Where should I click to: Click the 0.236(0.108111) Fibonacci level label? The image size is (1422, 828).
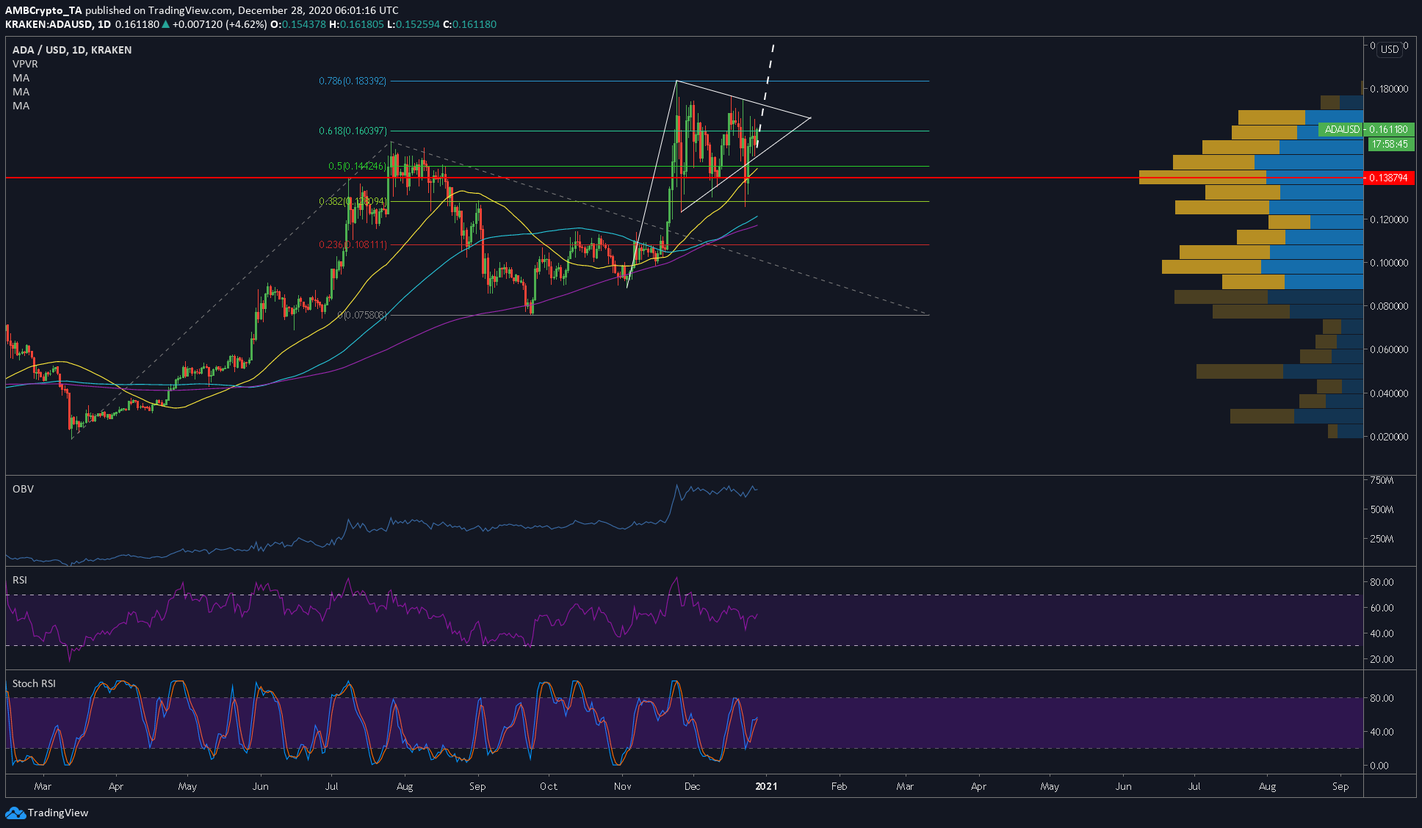click(353, 244)
